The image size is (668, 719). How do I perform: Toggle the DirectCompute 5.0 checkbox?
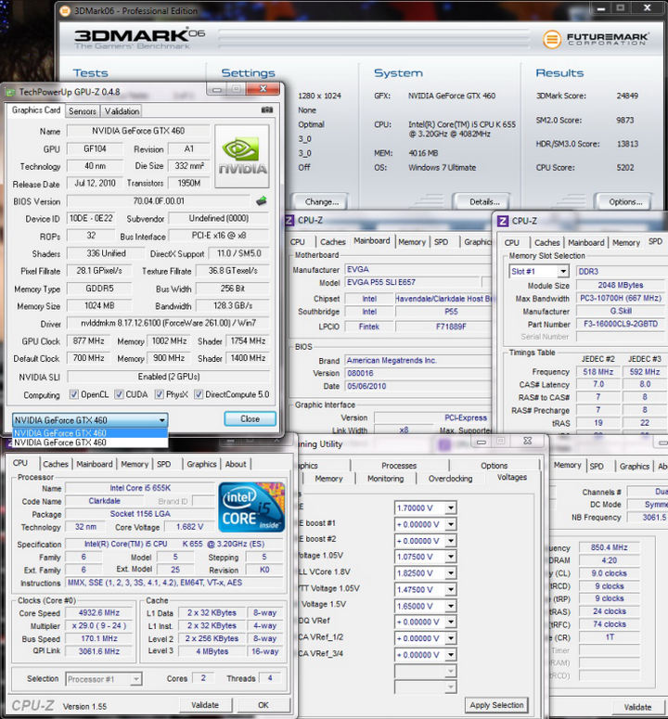[x=199, y=394]
